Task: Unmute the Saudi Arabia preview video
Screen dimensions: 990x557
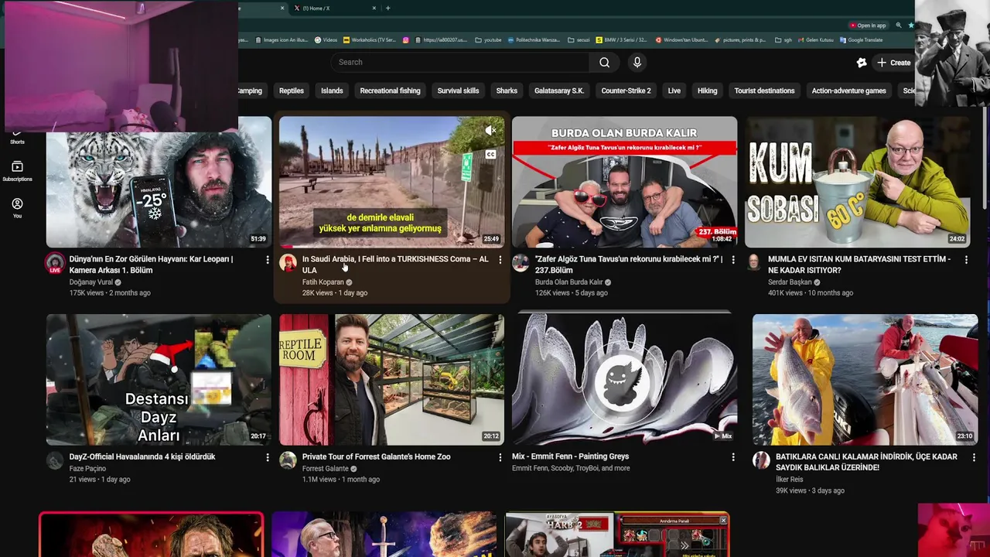Action: (490, 131)
